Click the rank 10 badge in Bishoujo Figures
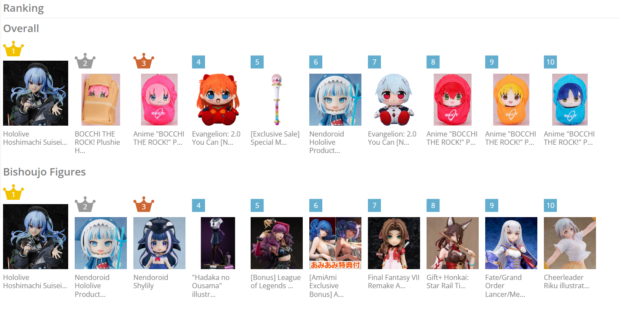Viewport: 619px width, 309px height. (550, 205)
